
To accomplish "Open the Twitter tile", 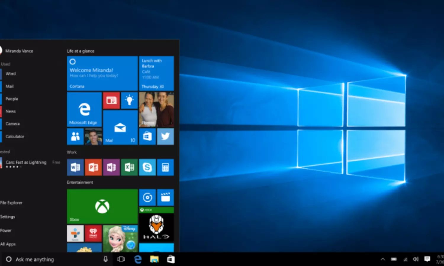I will [165, 136].
